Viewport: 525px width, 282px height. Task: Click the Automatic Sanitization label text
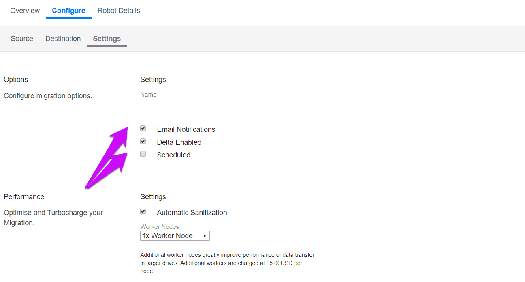pos(192,213)
